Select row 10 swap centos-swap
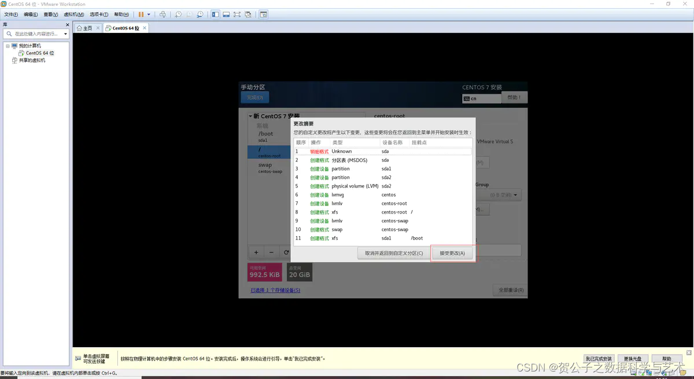 point(383,229)
